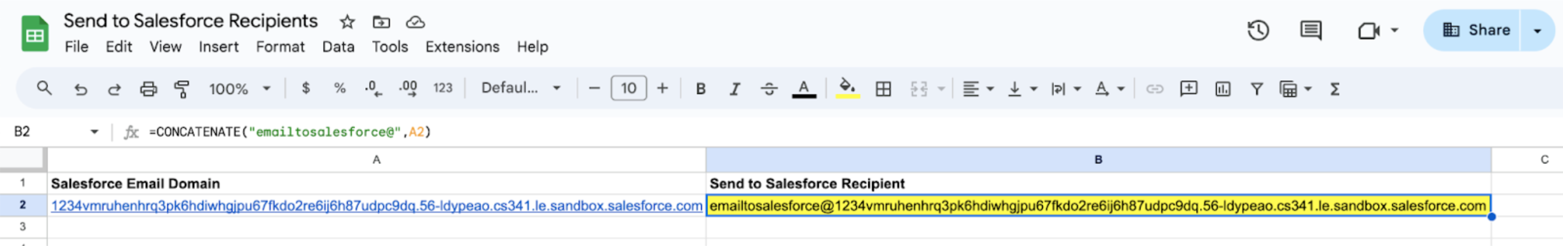The height and width of the screenshot is (246, 1563).
Task: Click the Share button
Action: [1475, 30]
